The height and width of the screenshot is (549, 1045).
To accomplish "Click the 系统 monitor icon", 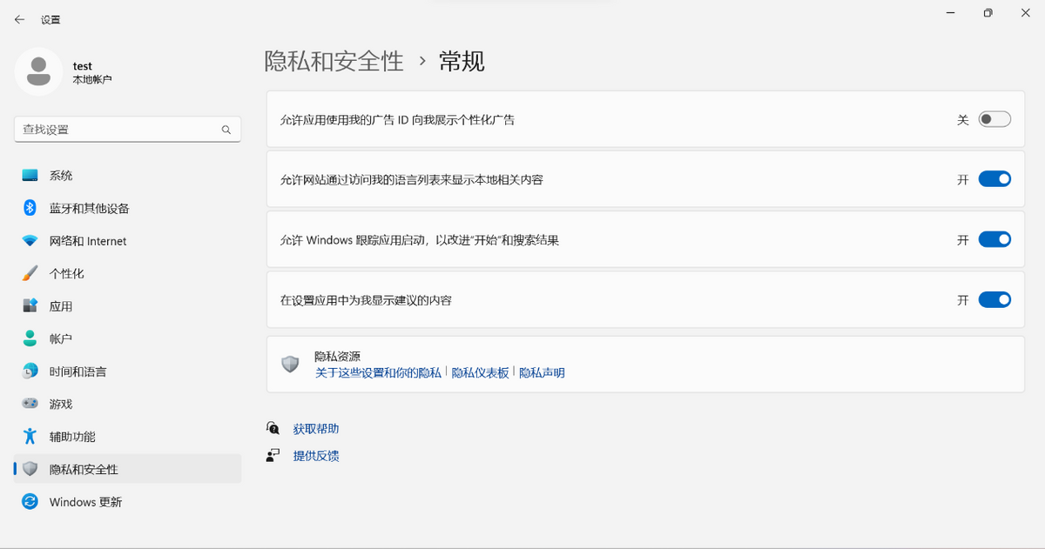I will [x=30, y=176].
